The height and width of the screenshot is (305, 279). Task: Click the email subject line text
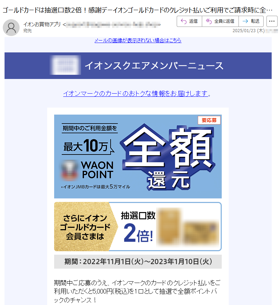click(138, 10)
